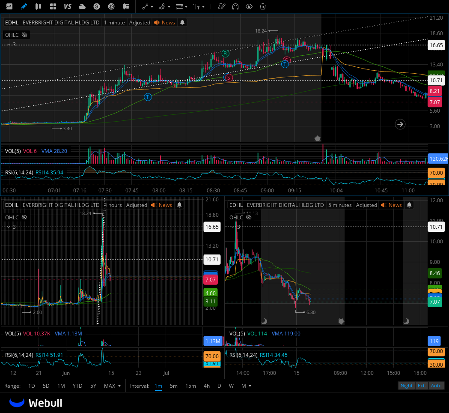The image size is (449, 413).
Task: Toggle OHLC visibility in 5 minutes chart
Action: (x=249, y=217)
